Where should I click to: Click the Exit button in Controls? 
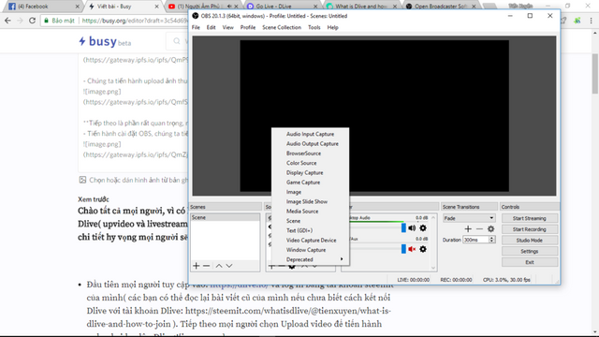click(x=529, y=262)
